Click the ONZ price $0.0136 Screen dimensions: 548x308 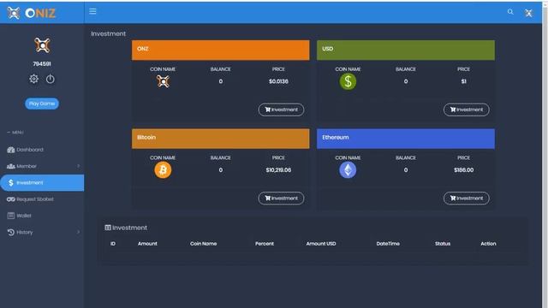pos(278,81)
